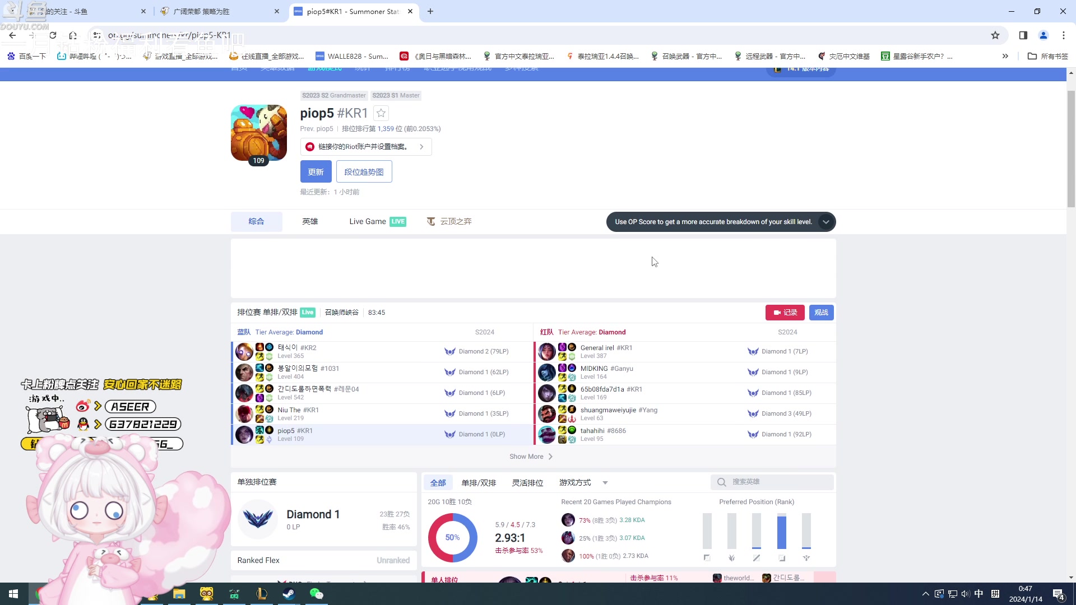Click the 73% win rate champion icon
This screenshot has width=1076, height=605.
568,520
